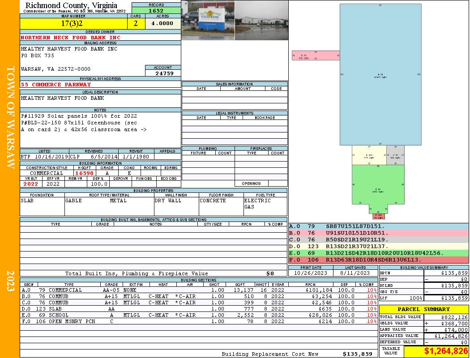Image resolution: width=470 pixels, height=358 pixels.
Task: Select wall finish DRY WALL
Action: click(168, 200)
